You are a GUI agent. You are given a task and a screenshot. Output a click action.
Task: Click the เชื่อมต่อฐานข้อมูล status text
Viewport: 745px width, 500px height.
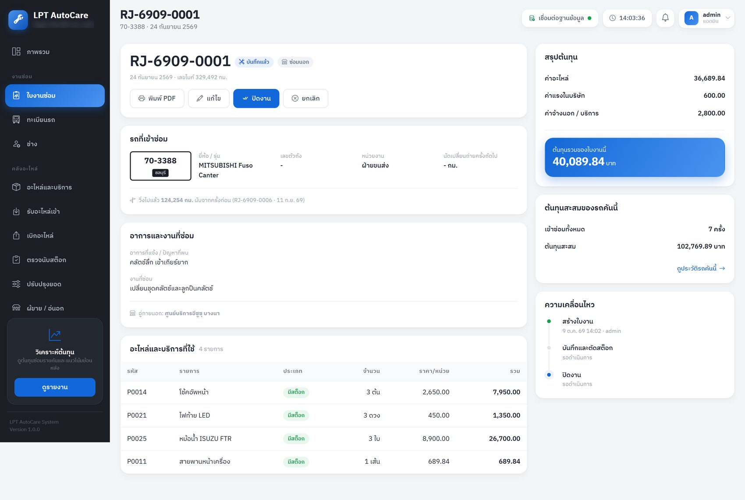click(561, 18)
